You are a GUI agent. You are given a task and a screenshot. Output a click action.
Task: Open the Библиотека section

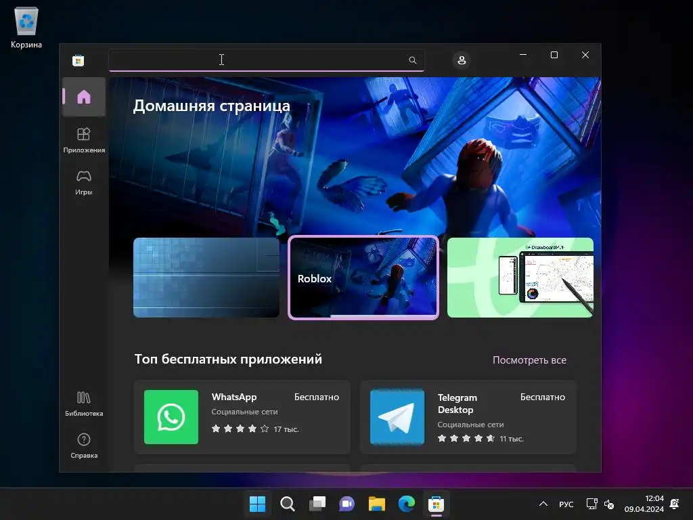tap(83, 404)
